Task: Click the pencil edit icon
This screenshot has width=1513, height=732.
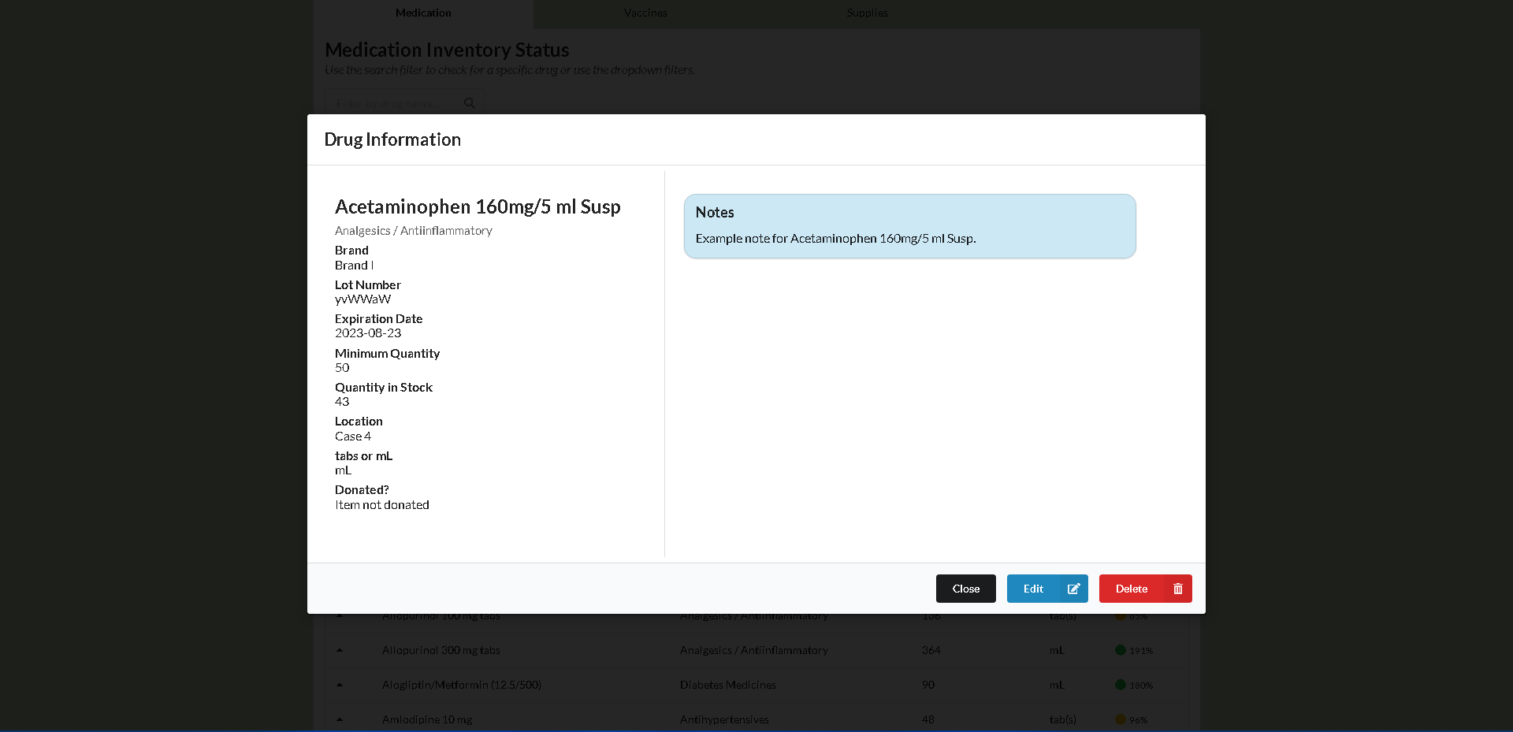Action: pos(1073,589)
